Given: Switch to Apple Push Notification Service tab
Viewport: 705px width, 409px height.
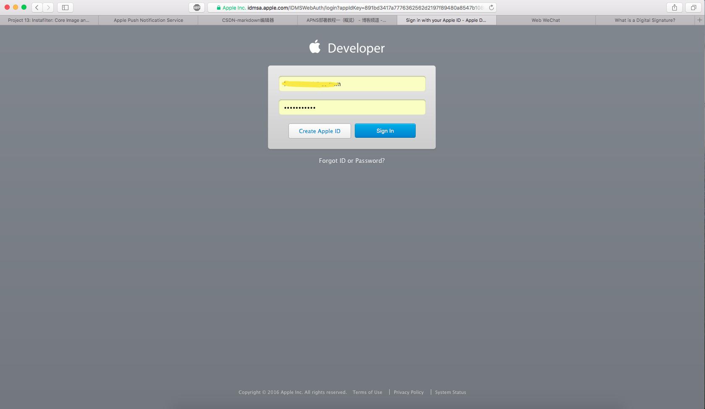Looking at the screenshot, I should 148,20.
